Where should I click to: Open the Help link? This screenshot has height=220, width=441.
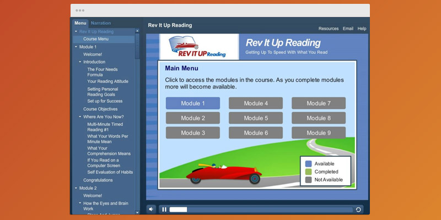click(362, 29)
